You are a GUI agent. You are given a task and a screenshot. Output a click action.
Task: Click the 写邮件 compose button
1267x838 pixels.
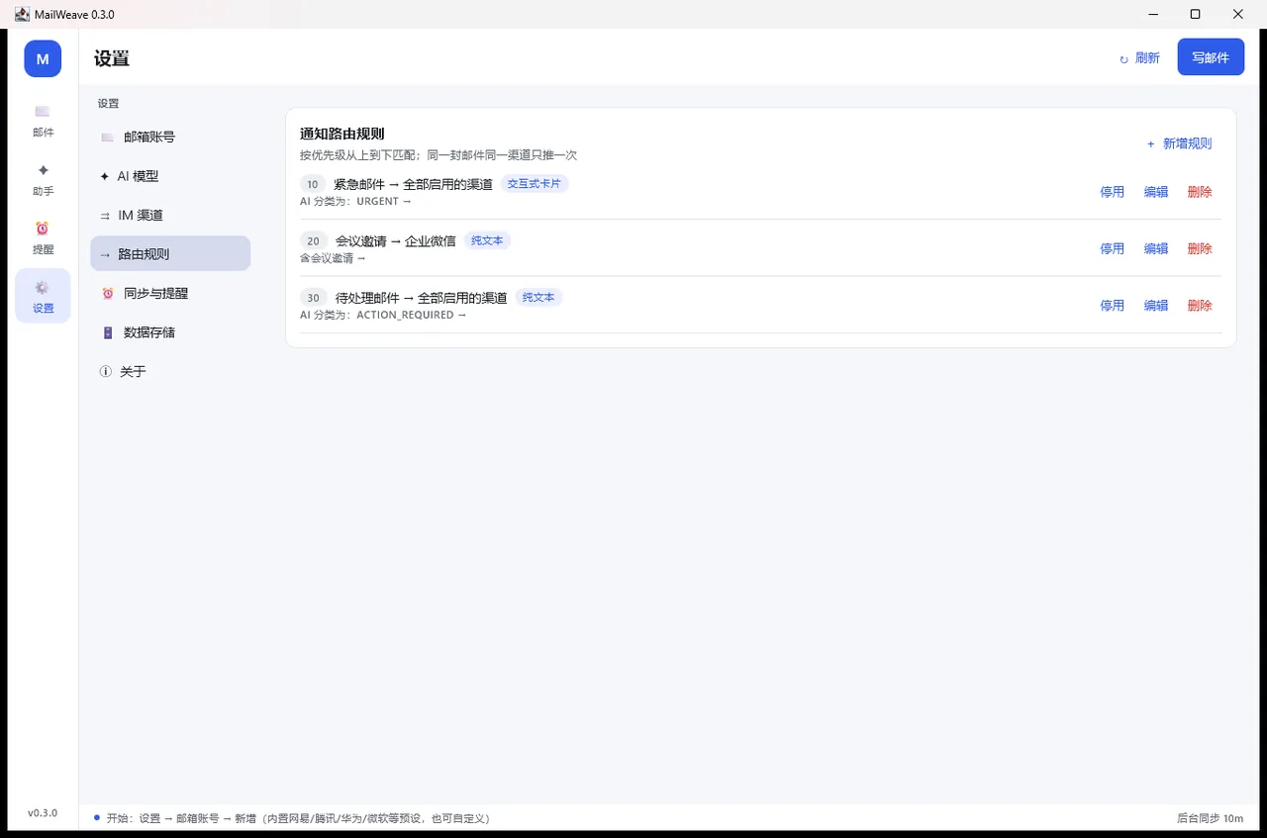[x=1211, y=57]
